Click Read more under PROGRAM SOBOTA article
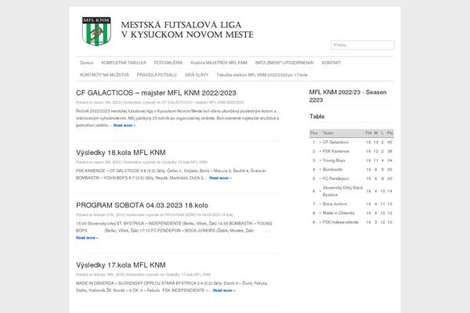The height and width of the screenshot is (313, 470). [x=87, y=238]
